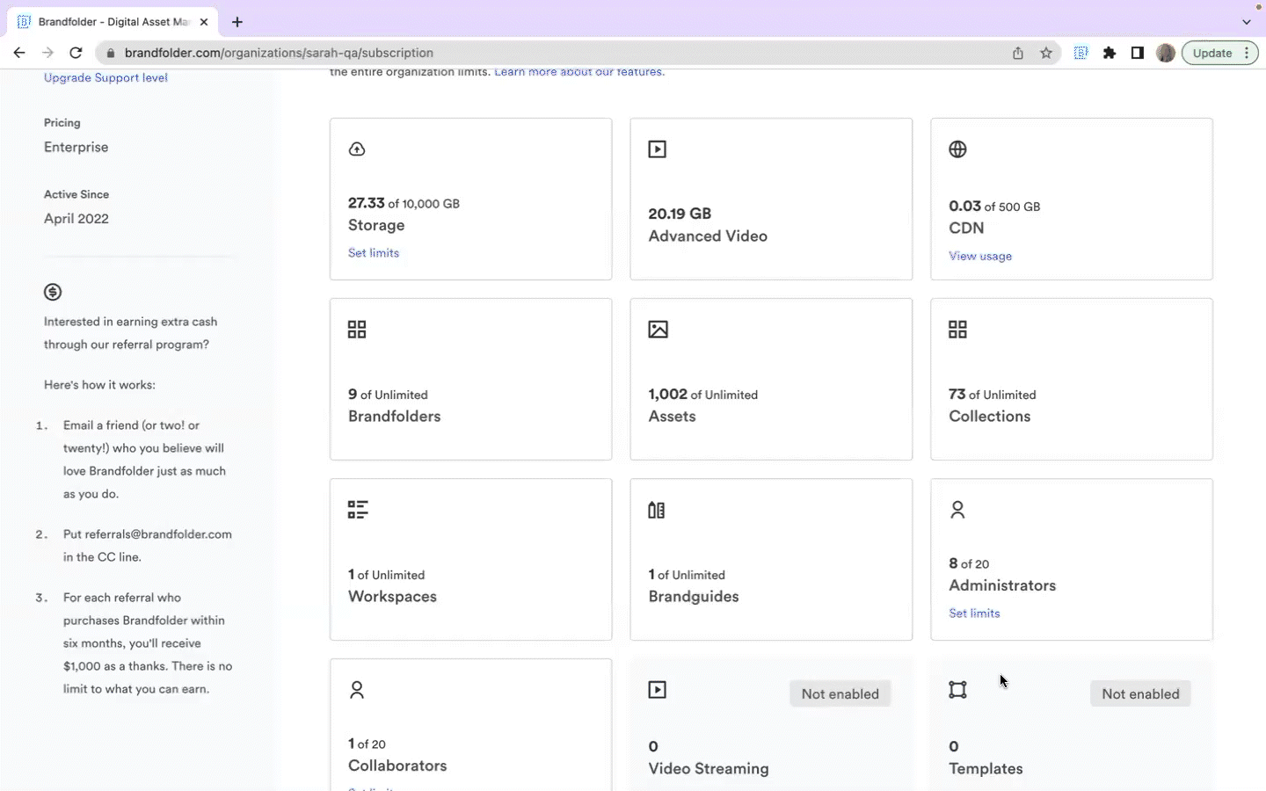Open the Update button dropdown menu

[x=1248, y=53]
